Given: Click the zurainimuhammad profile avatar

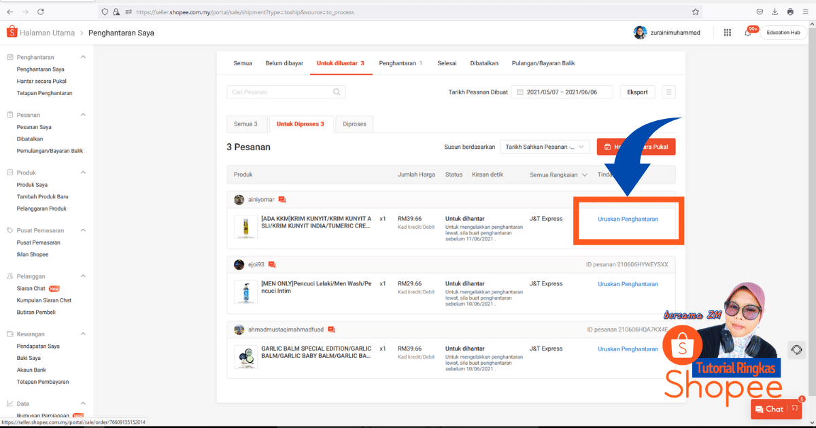Looking at the screenshot, I should (x=640, y=33).
